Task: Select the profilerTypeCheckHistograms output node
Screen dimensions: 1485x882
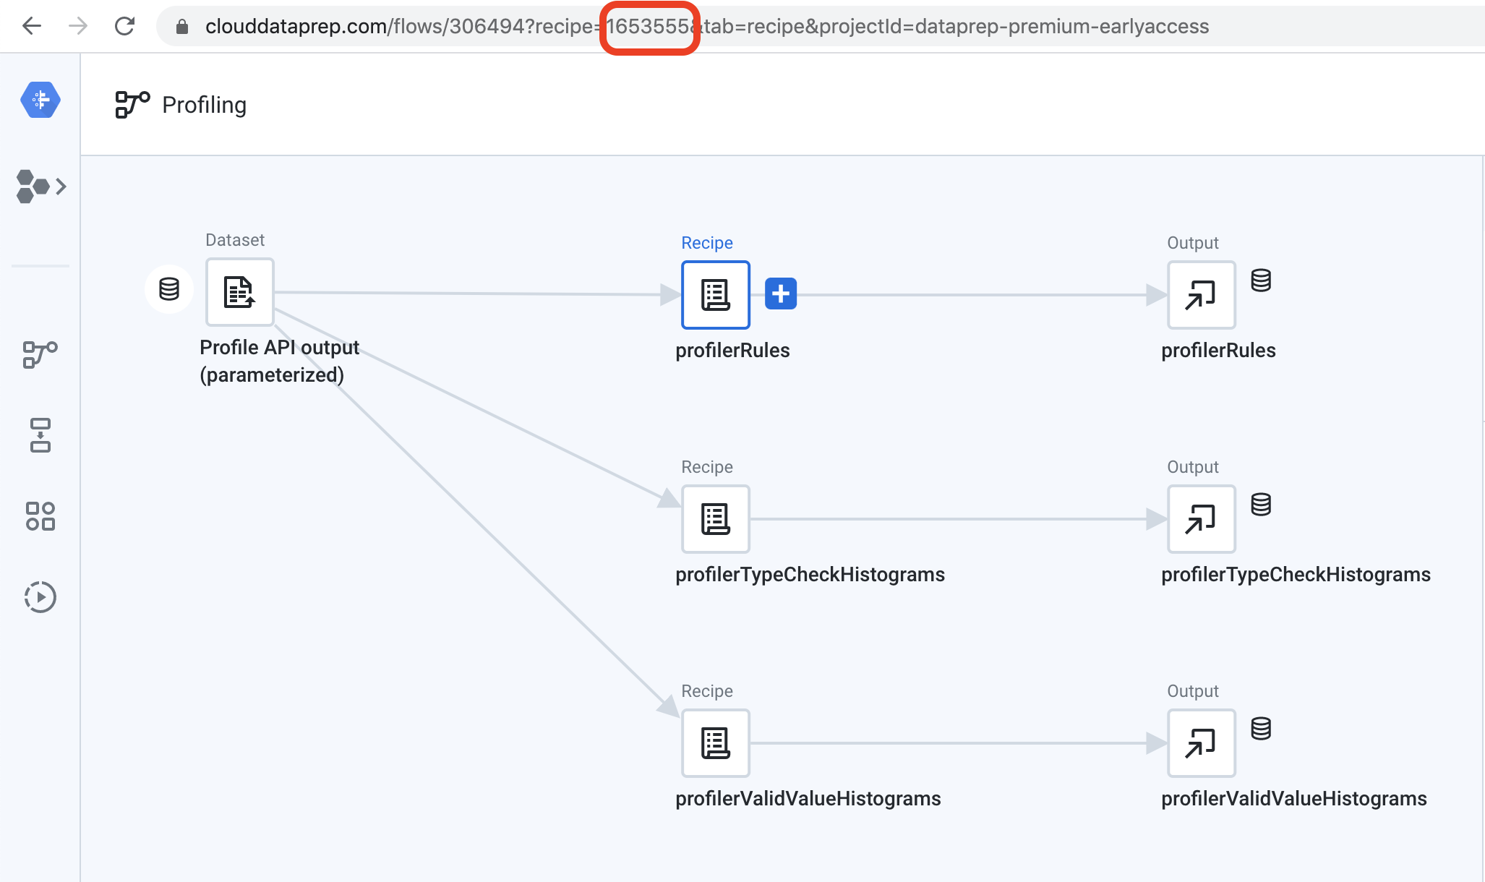Action: [x=1202, y=519]
